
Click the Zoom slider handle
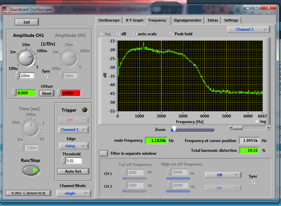click(x=174, y=129)
